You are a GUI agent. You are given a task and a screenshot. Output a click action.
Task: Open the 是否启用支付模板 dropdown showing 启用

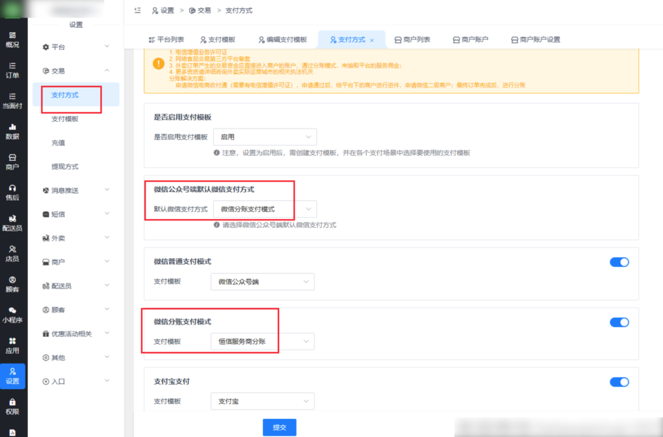pos(264,136)
